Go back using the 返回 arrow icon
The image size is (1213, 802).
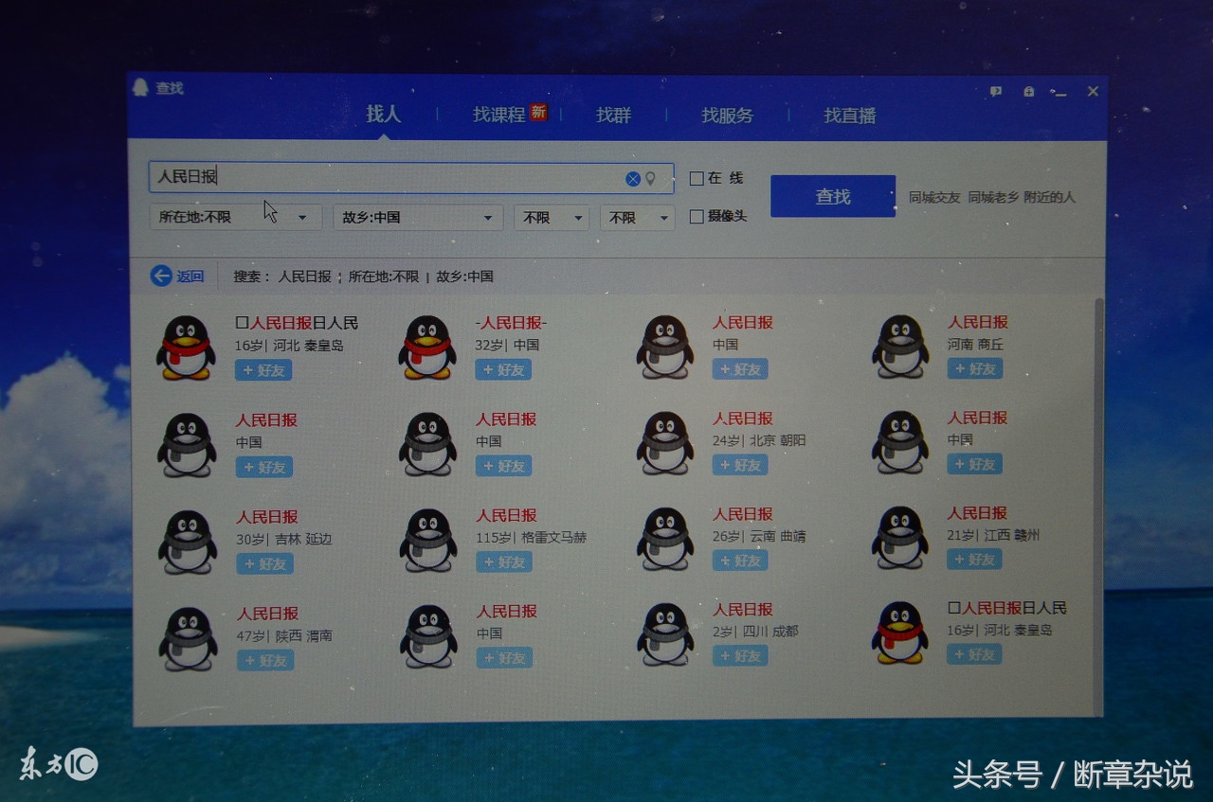click(x=162, y=275)
